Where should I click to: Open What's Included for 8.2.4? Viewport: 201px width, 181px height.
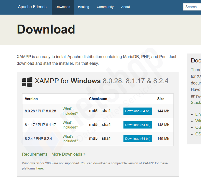click(x=70, y=139)
